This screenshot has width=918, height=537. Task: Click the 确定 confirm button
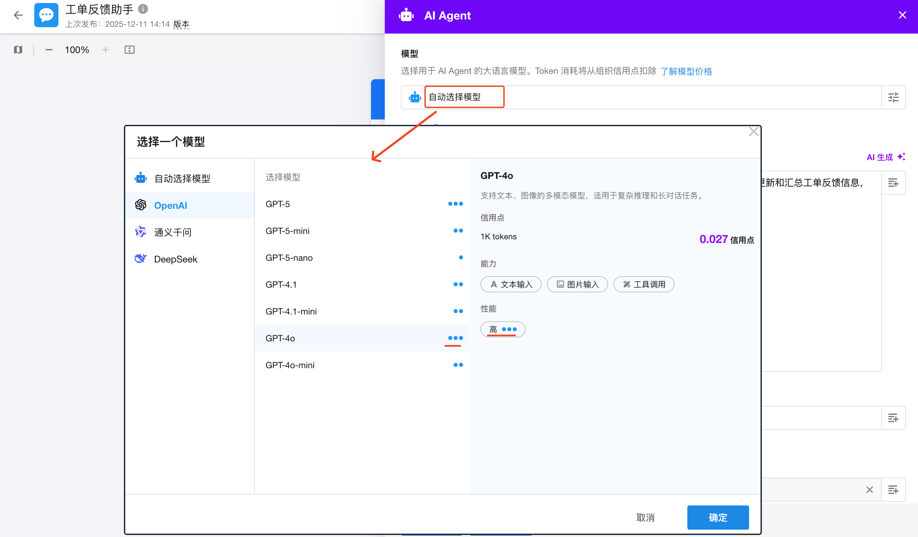(x=717, y=517)
